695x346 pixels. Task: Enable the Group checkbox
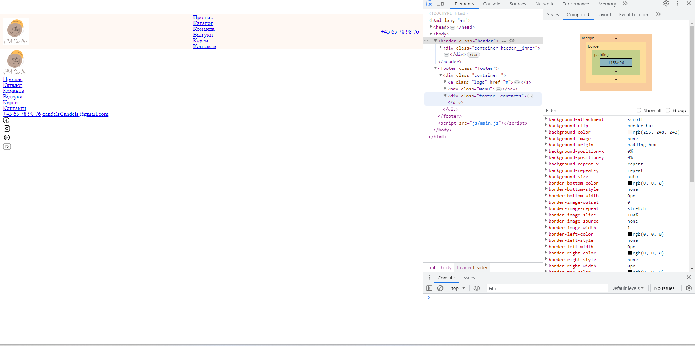[x=668, y=110]
